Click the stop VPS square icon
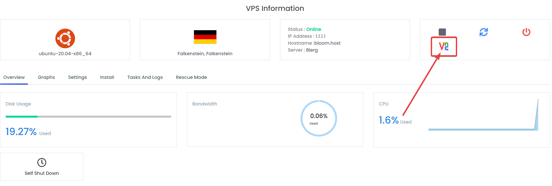552x186 pixels. point(442,32)
